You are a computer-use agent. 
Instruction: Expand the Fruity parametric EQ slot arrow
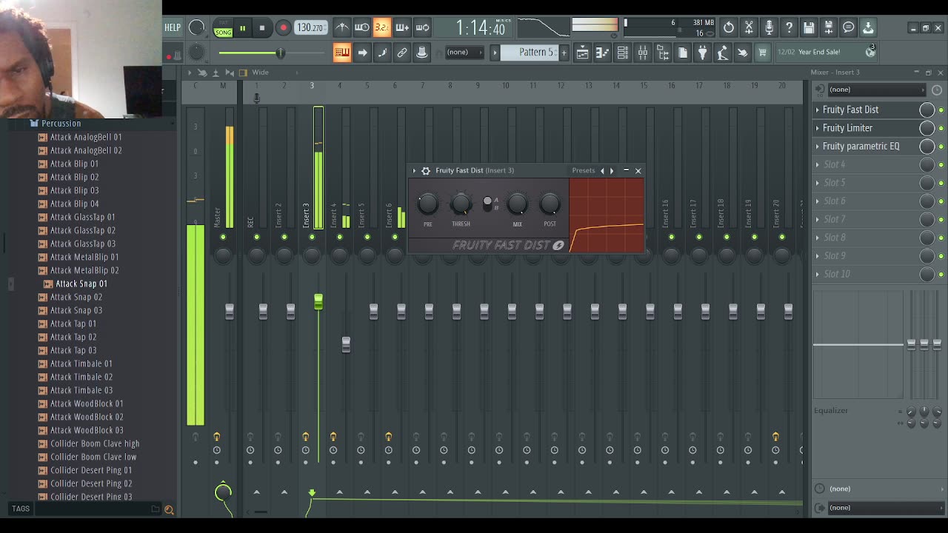pos(818,147)
